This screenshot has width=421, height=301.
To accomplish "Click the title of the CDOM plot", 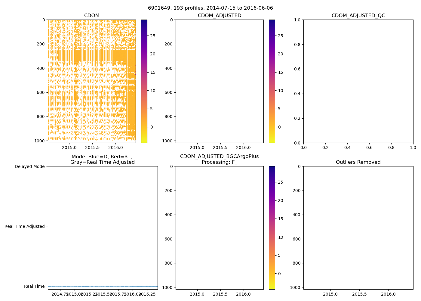I will tap(92, 16).
